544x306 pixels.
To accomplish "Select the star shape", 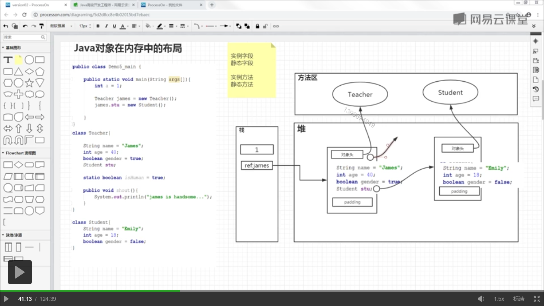I will tap(29, 83).
